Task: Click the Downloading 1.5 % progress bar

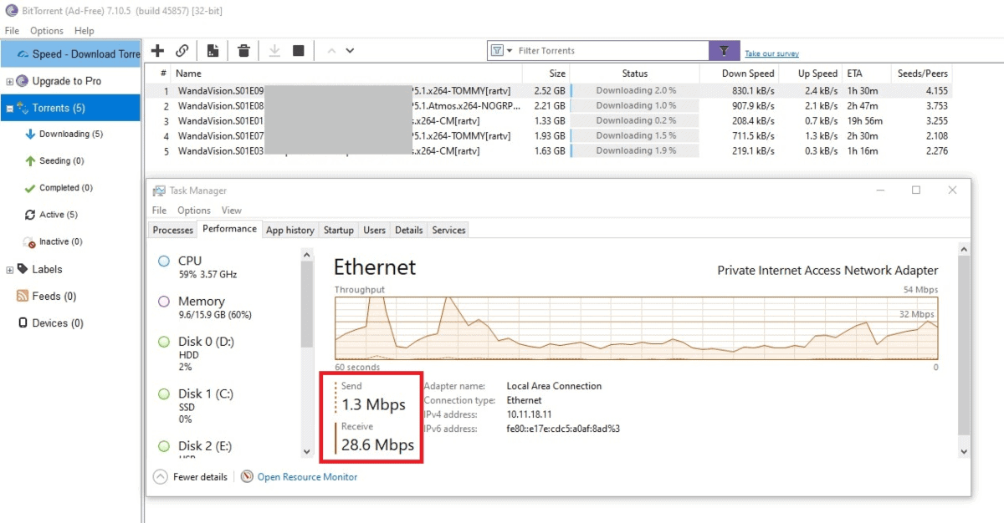Action: [x=635, y=135]
